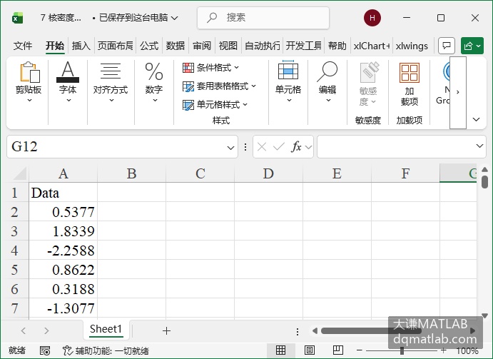Screen dimensions: 493x359
Task: Expand the formula bar chevron
Action: click(x=479, y=146)
